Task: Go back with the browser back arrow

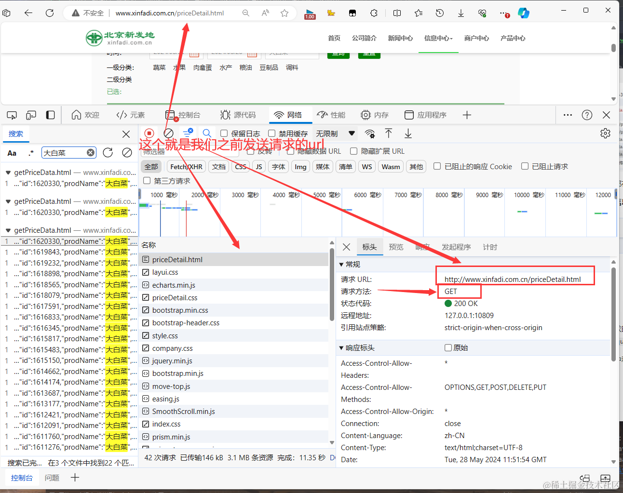Action: 28,13
